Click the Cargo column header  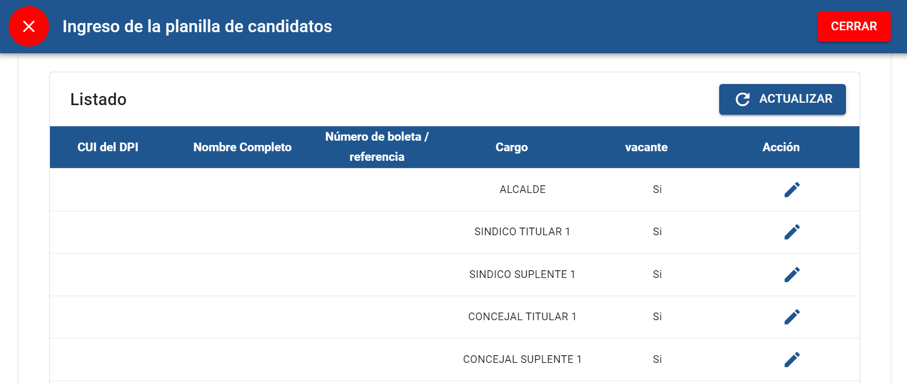512,147
